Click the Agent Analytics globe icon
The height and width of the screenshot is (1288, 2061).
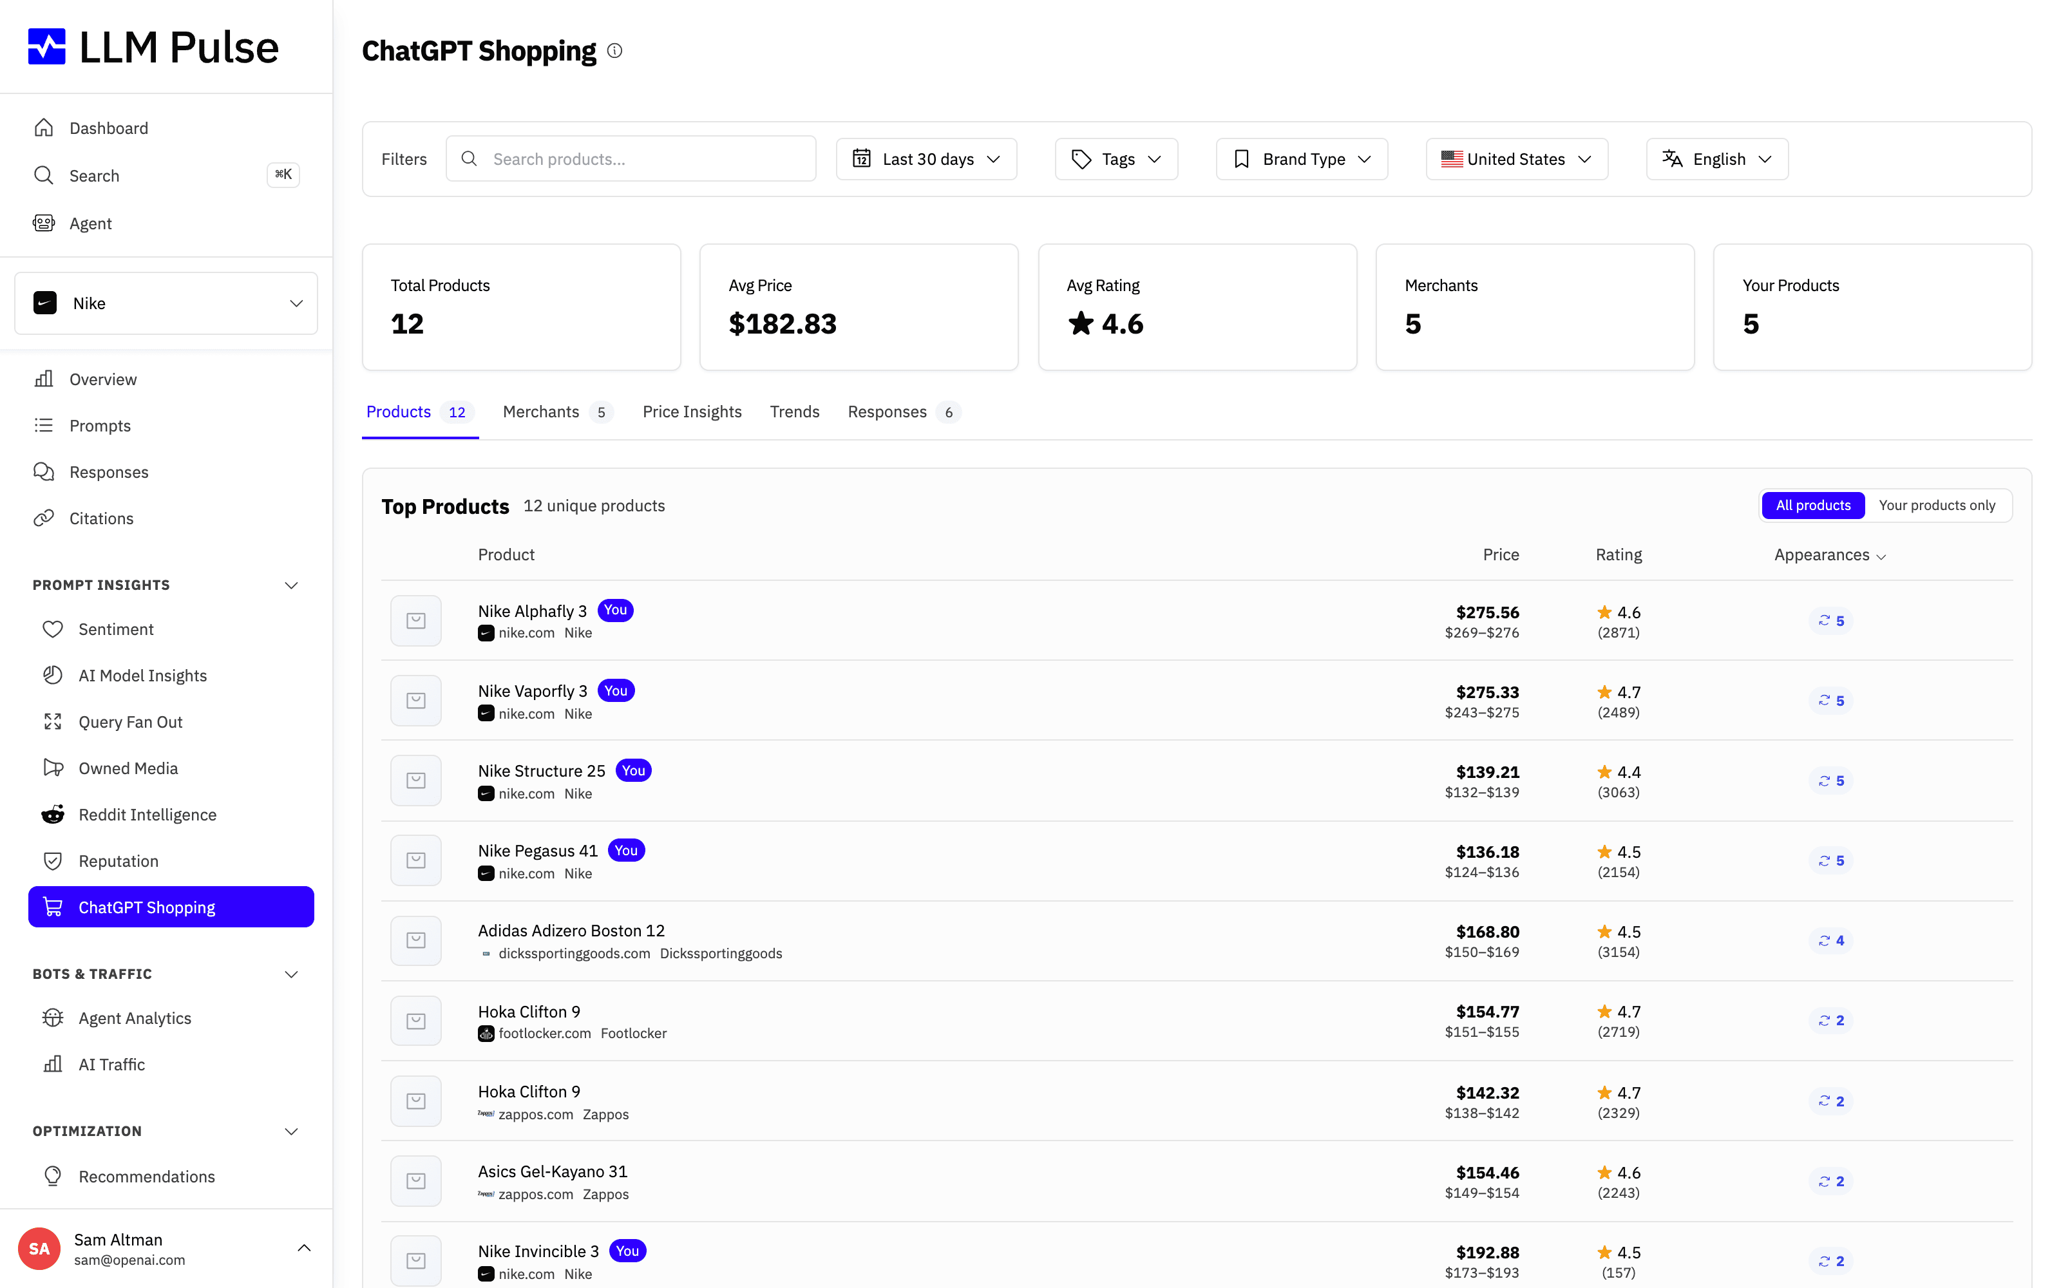[x=53, y=1018]
